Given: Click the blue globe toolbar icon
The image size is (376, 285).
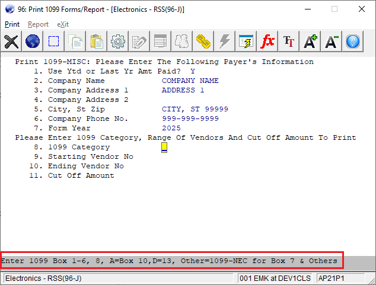Looking at the screenshot, I should [33, 41].
